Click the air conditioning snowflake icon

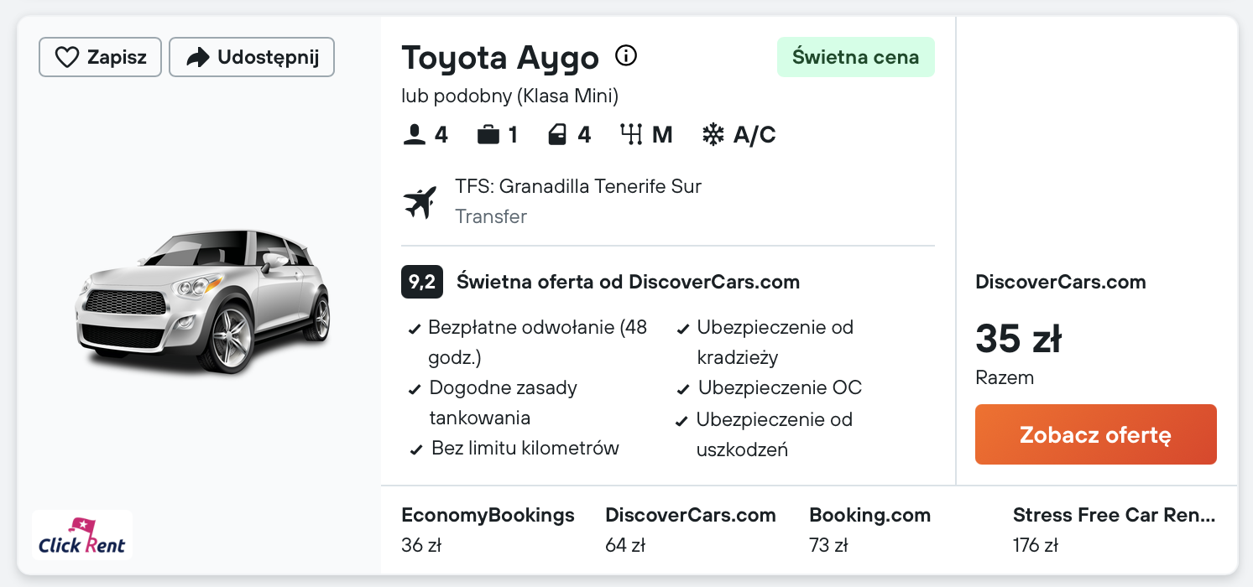[x=713, y=135]
